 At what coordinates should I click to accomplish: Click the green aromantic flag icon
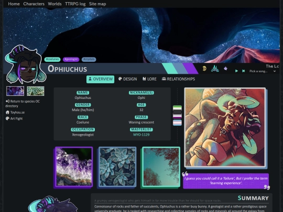point(178,108)
